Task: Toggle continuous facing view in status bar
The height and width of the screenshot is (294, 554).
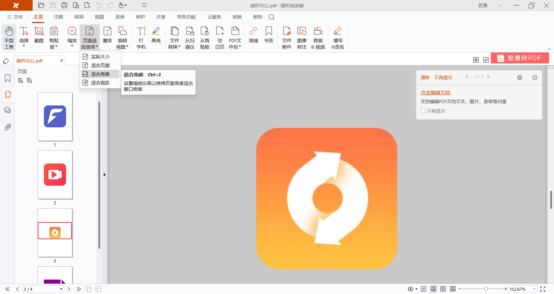Action: click(453, 289)
